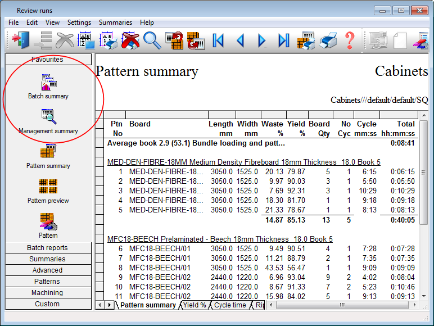The height and width of the screenshot is (326, 434).
Task: Expand the Machining sidebar group
Action: 48,292
